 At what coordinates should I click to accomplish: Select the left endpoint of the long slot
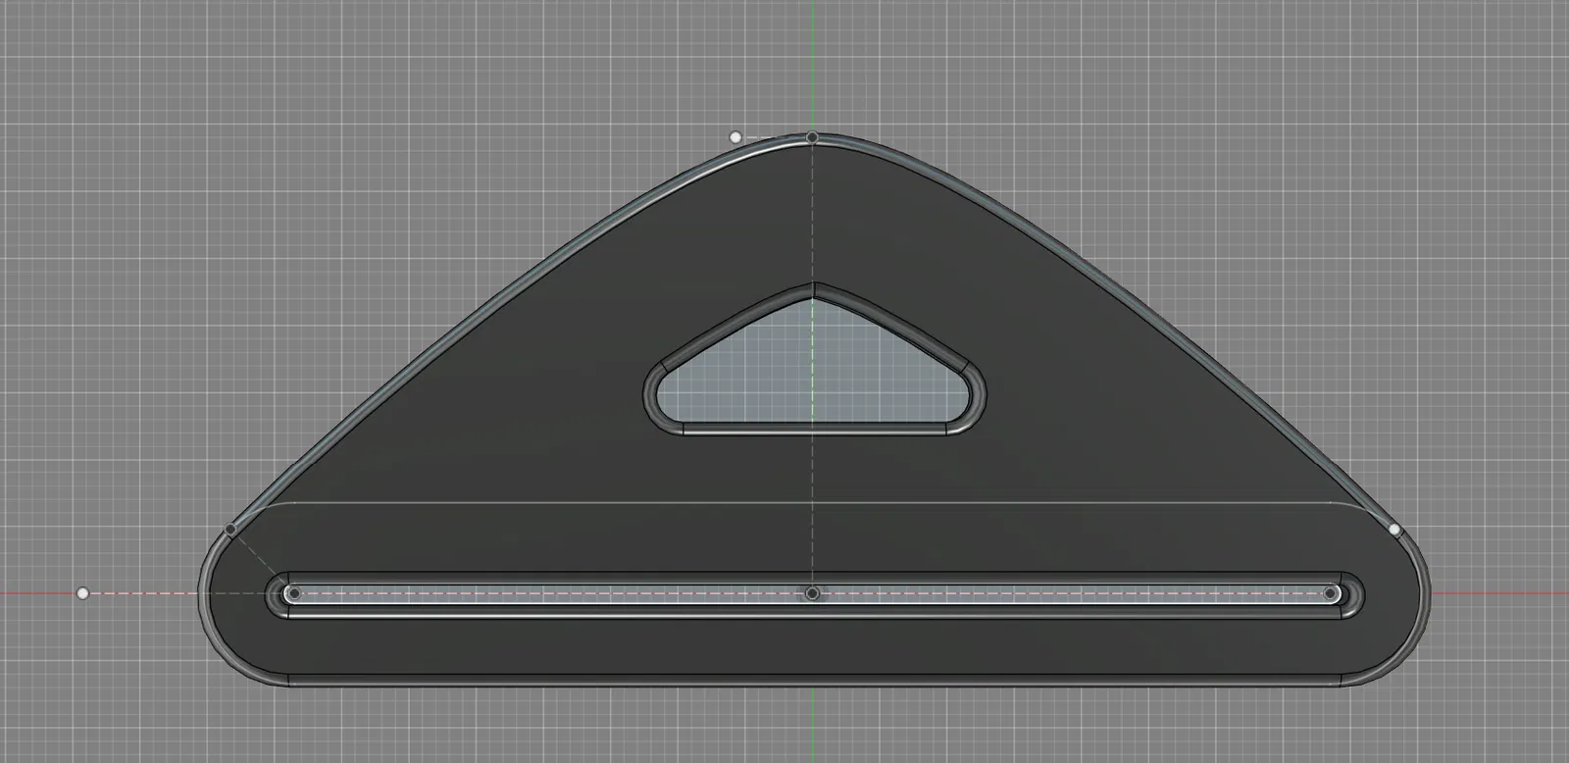coord(292,593)
